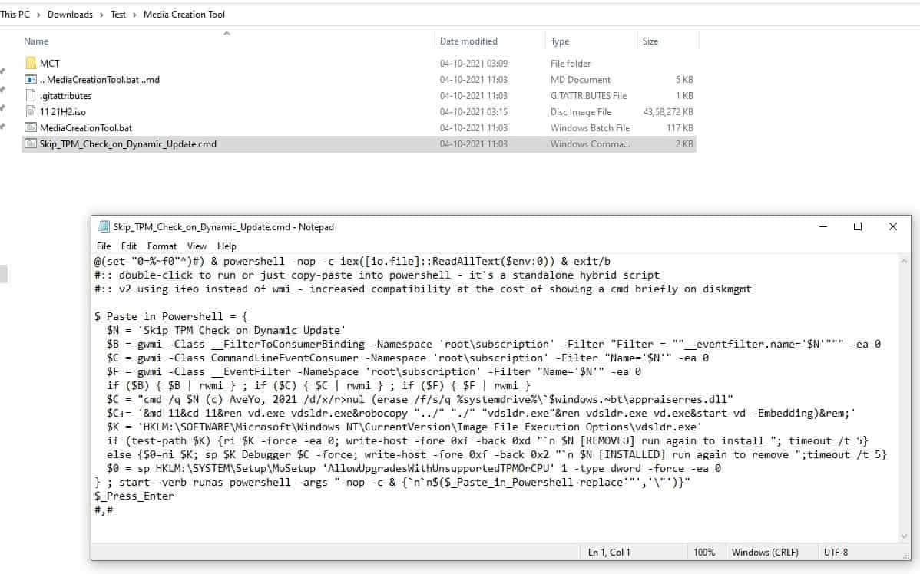
Task: Click the 'Disc Image File' type cell
Action: pos(581,111)
